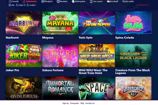Select the Bordspill category
158x105 pixels.
pos(112,1)
